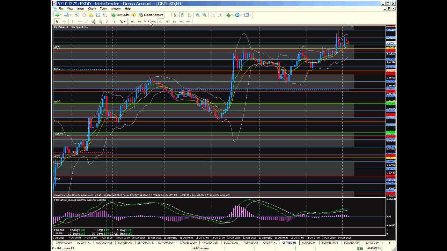Switch timeframe to W1

[182, 22]
